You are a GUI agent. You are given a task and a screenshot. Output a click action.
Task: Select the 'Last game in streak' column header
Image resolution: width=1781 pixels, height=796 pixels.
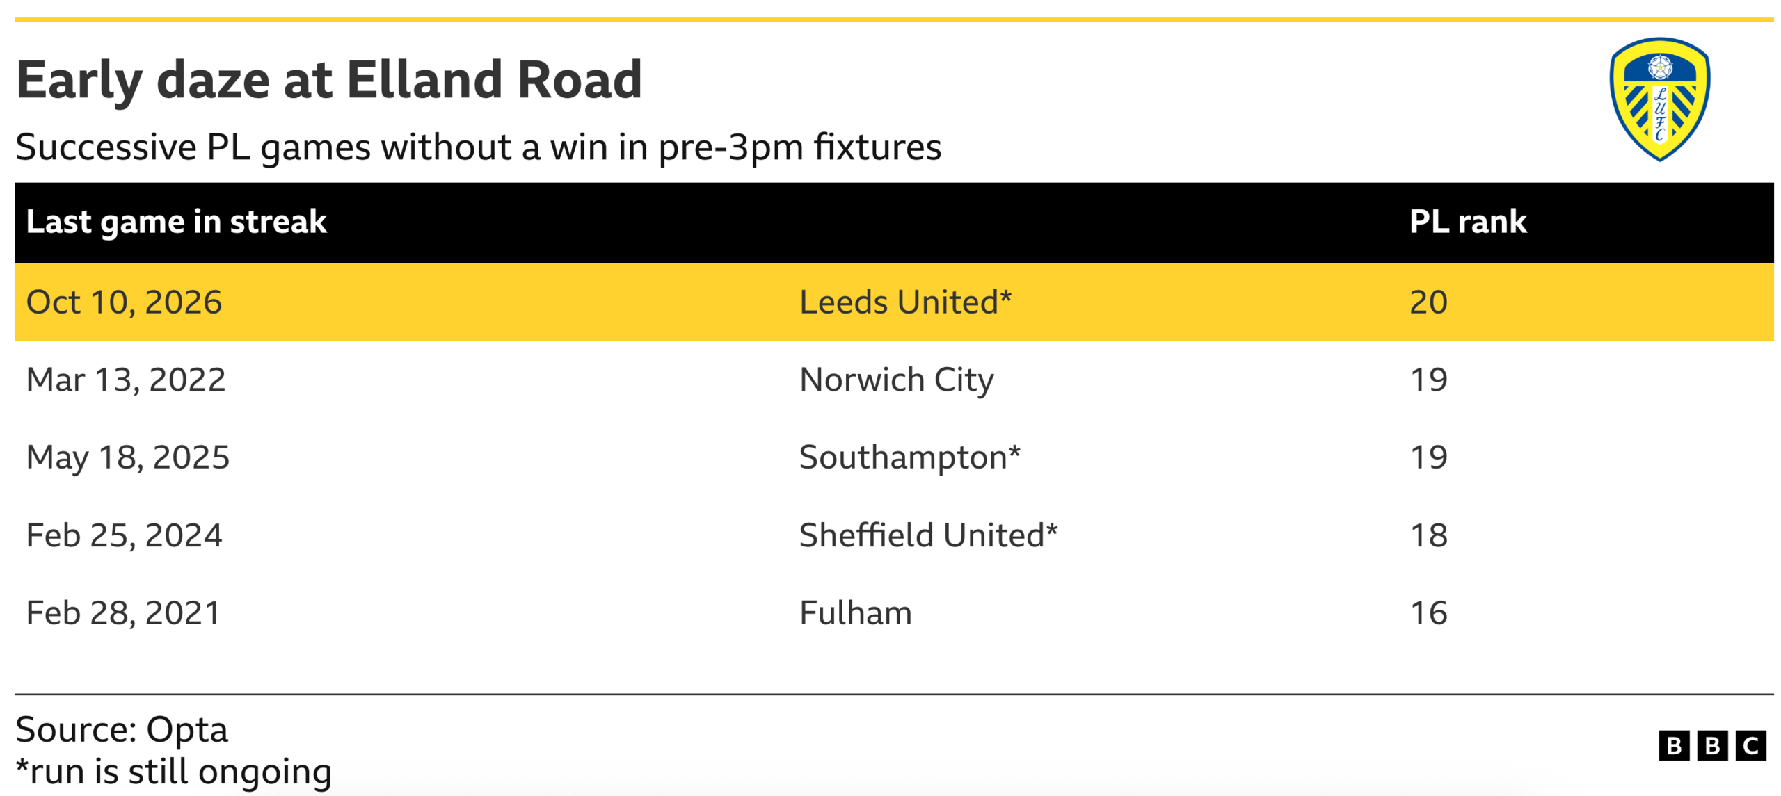176,222
